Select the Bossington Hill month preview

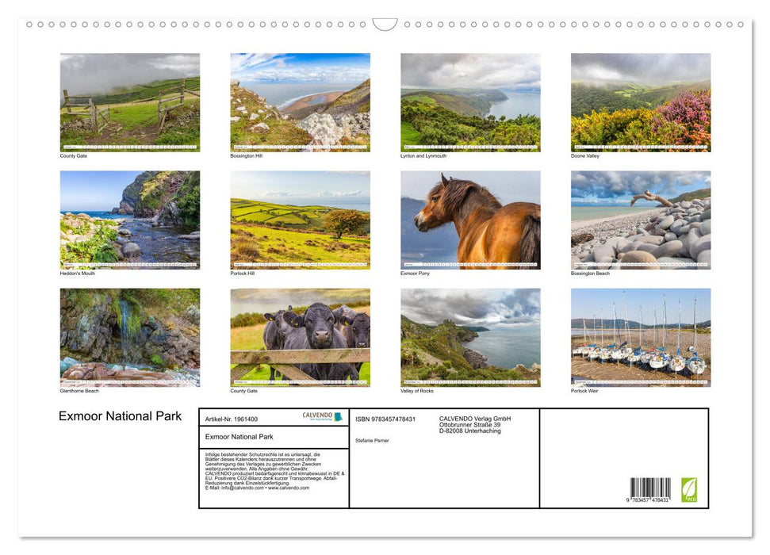pyautogui.click(x=300, y=101)
